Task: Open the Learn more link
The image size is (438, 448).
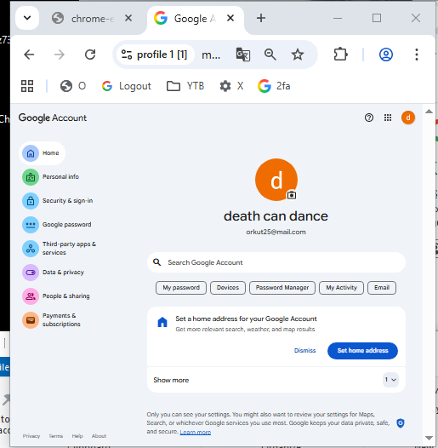Action: [195, 433]
